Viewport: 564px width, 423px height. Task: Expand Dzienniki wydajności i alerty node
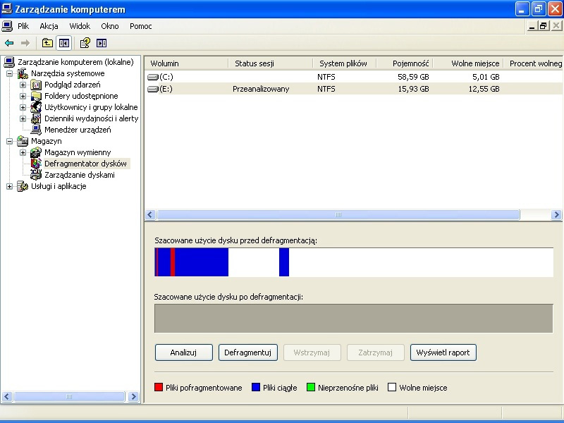(23, 118)
